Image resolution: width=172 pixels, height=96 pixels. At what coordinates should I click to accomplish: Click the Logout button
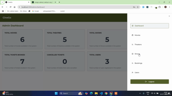pos(149,82)
